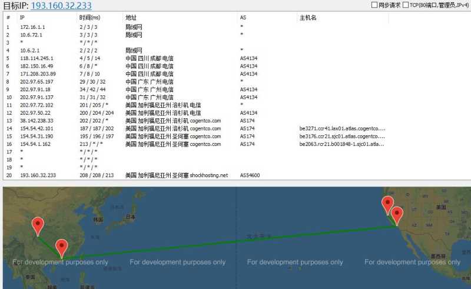Click the 日本 label on the map
471x289 pixels.
[x=130, y=217]
